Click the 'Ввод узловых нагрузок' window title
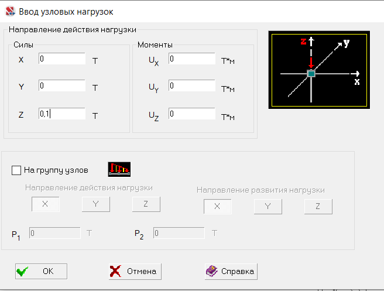Viewport: 384px width, 291px height. (66, 12)
